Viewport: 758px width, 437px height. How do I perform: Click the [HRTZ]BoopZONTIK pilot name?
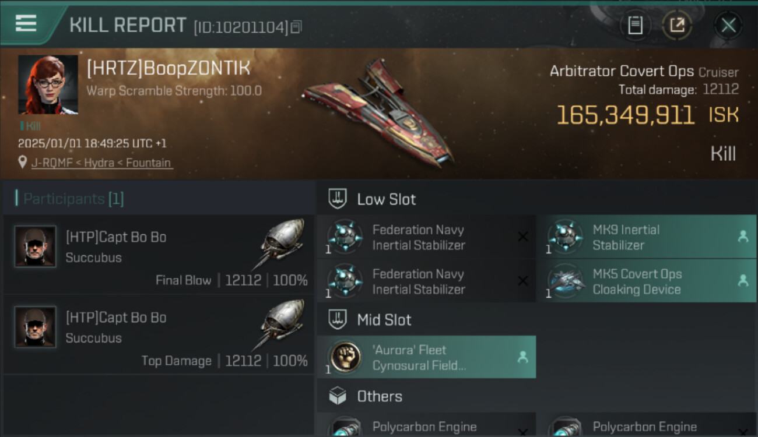[169, 69]
